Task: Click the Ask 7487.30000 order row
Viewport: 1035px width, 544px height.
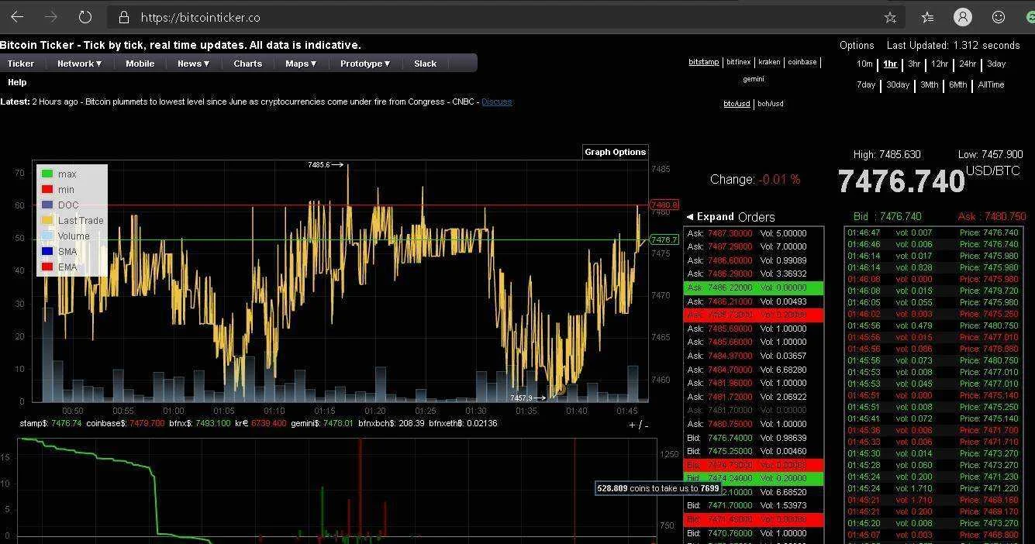Action: pyautogui.click(x=754, y=233)
